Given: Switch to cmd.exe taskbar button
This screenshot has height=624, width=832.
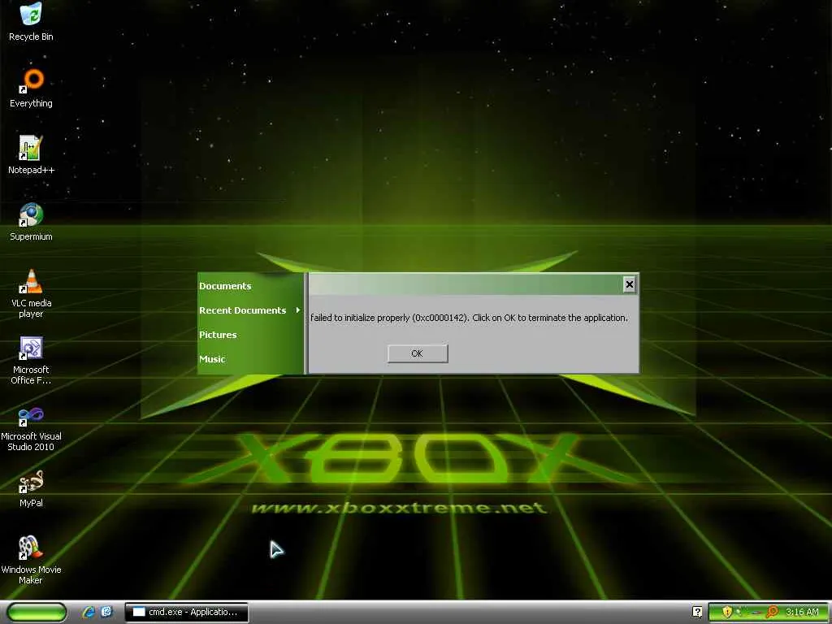Looking at the screenshot, I should 186,612.
